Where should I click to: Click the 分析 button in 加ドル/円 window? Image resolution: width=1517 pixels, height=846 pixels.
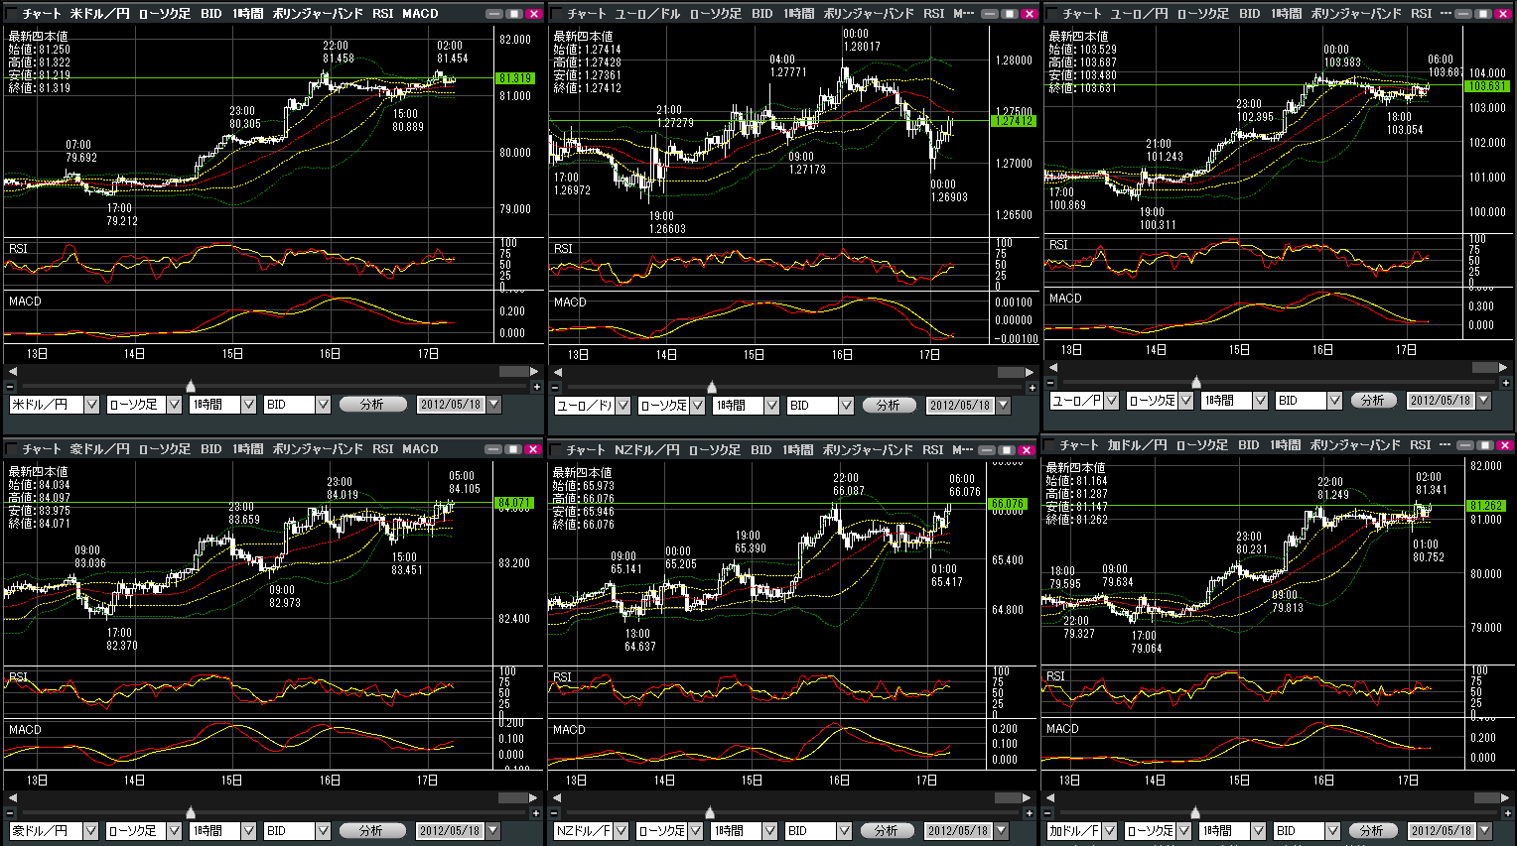[1372, 831]
